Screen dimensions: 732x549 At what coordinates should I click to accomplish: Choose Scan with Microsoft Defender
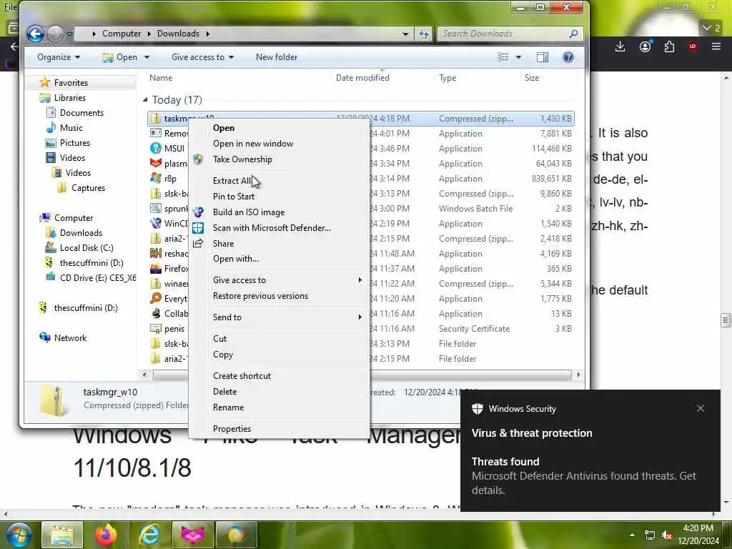pos(279,228)
